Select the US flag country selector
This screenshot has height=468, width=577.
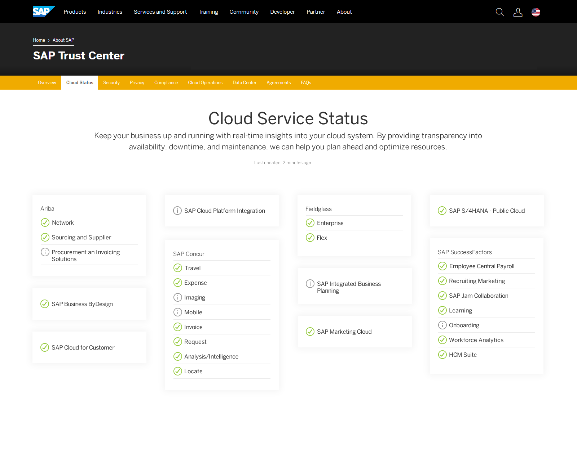(536, 12)
